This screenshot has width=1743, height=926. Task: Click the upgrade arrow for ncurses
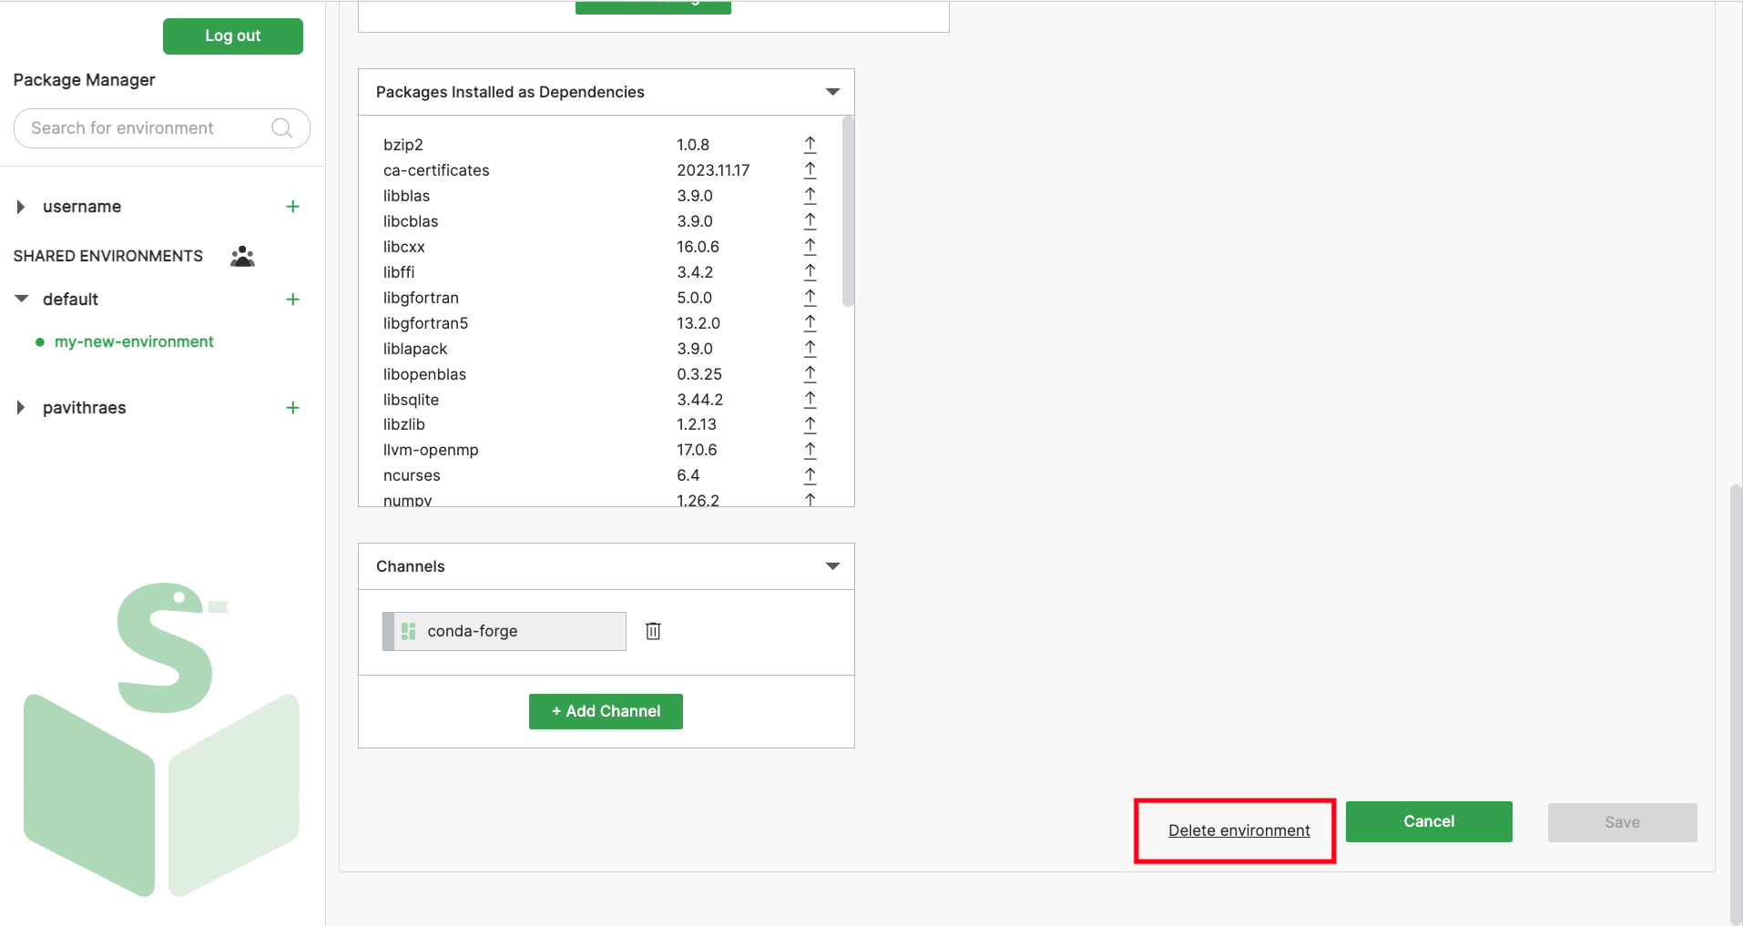(810, 475)
